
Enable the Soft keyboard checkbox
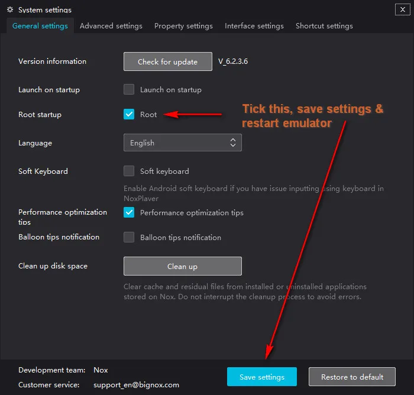129,171
